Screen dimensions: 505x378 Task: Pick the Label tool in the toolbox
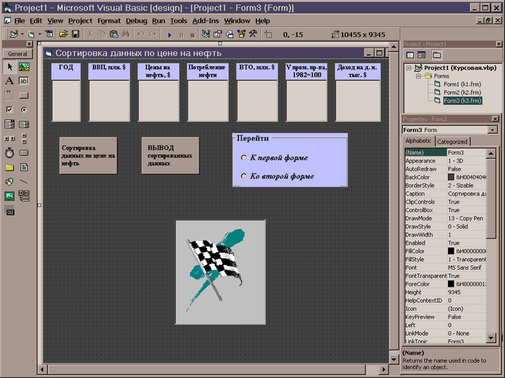[x=9, y=80]
